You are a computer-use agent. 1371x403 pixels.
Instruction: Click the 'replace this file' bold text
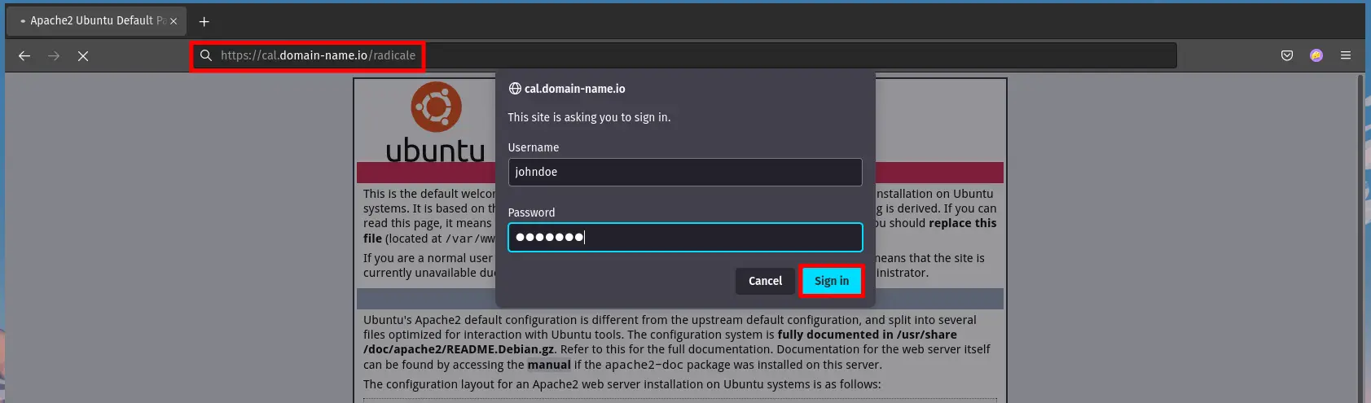679,230
